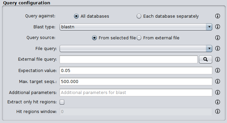The image size is (227, 123).
Task: Show info for the File query row
Action: click(x=217, y=48)
